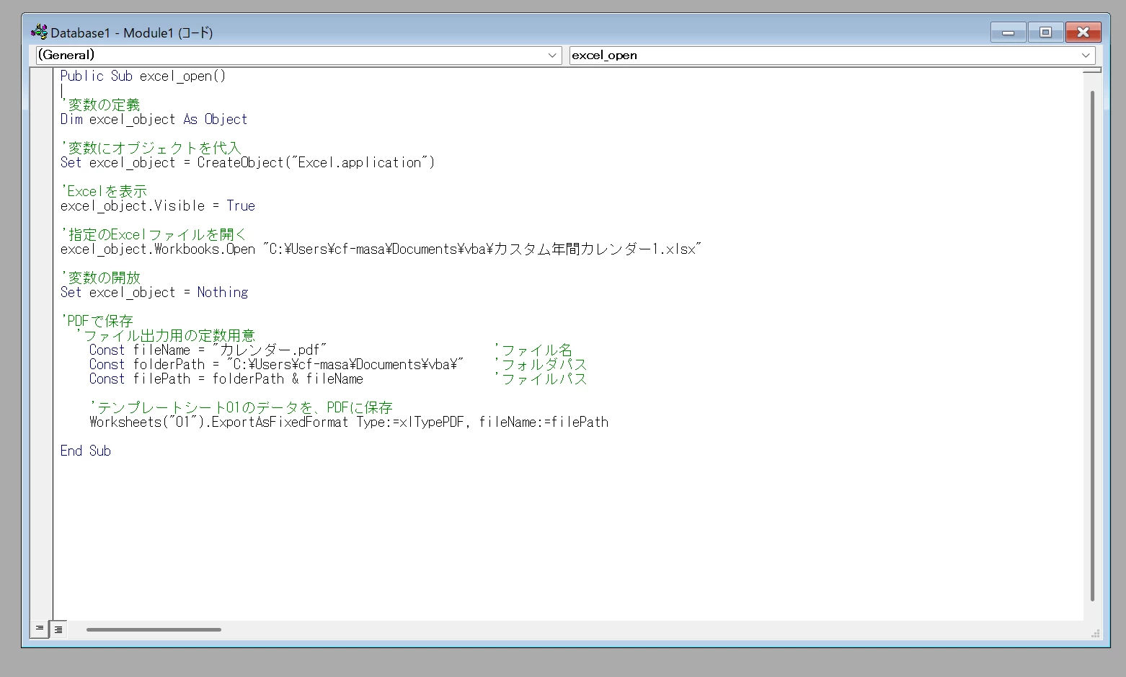Click the 'excel_object.Visible = True' line
This screenshot has width=1126, height=677.
point(157,206)
